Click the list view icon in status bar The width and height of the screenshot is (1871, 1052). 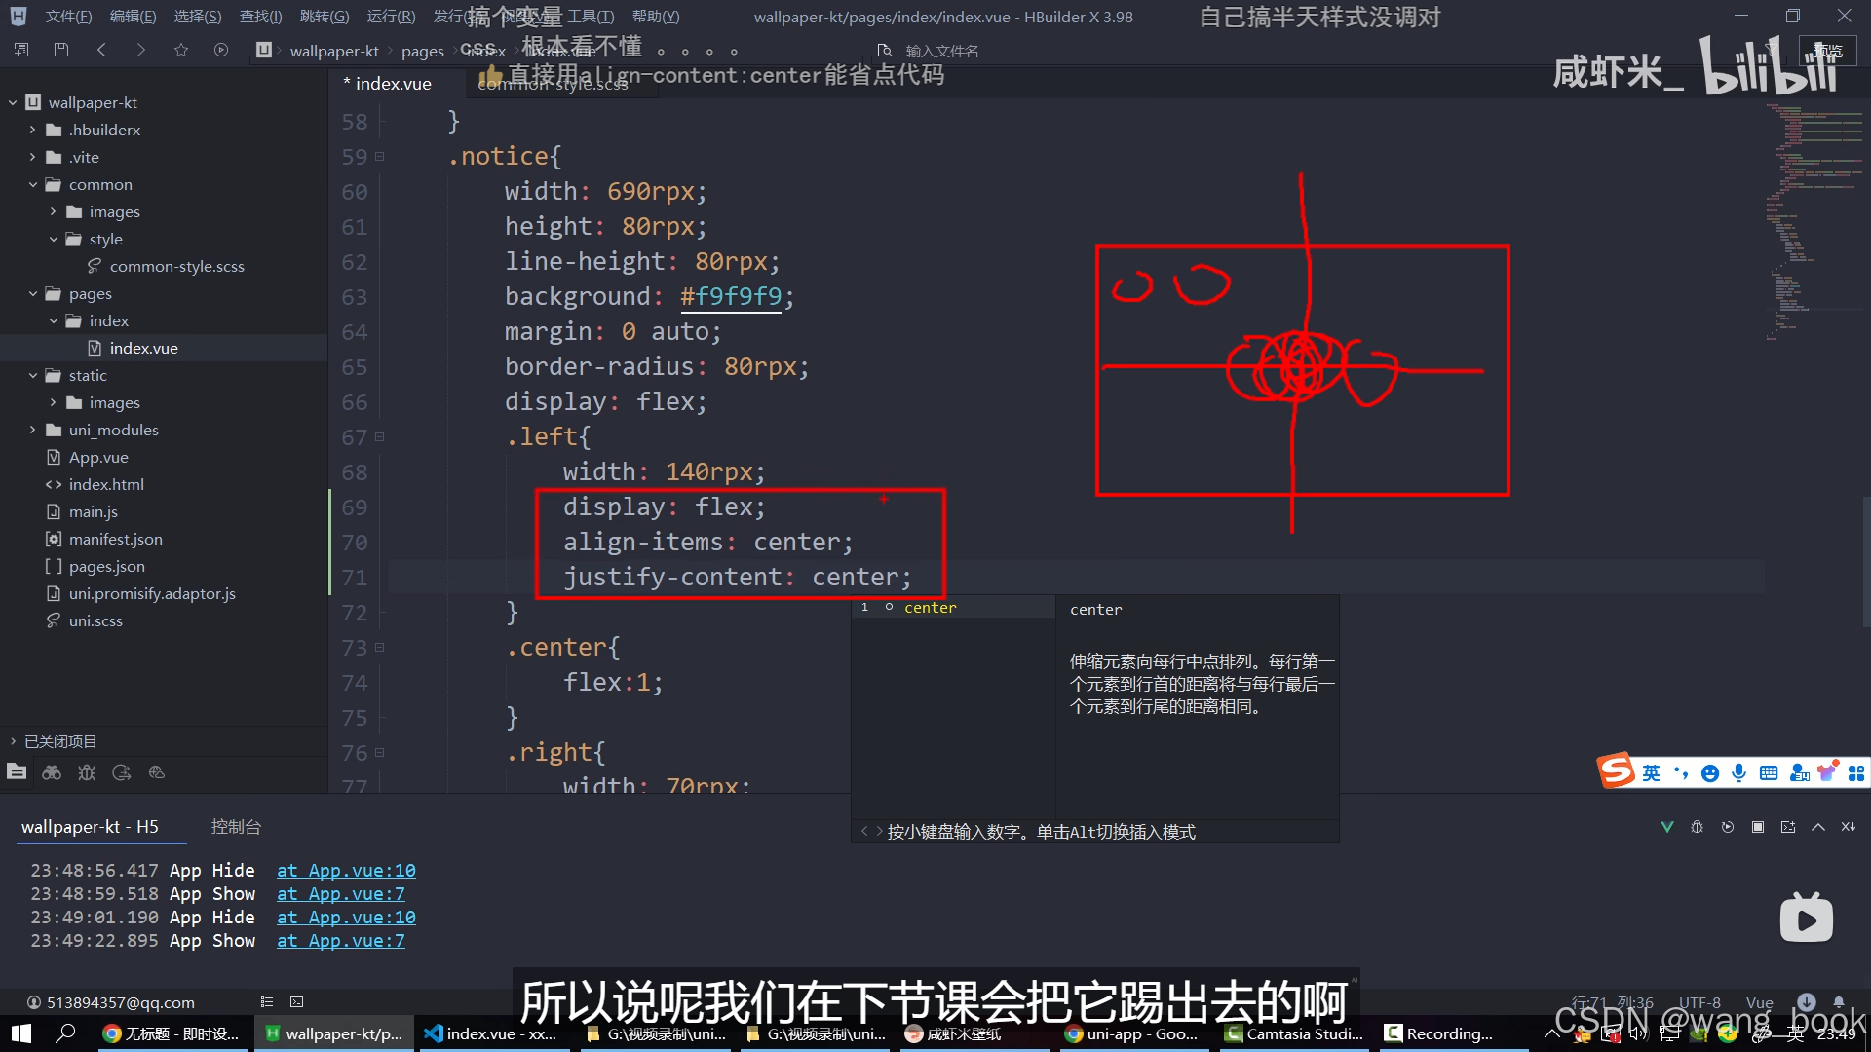coord(267,1001)
